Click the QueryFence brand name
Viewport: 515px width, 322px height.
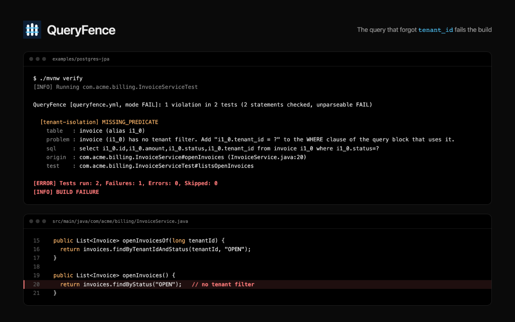[x=81, y=30]
